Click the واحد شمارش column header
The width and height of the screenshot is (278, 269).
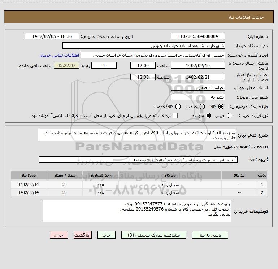click(100, 175)
